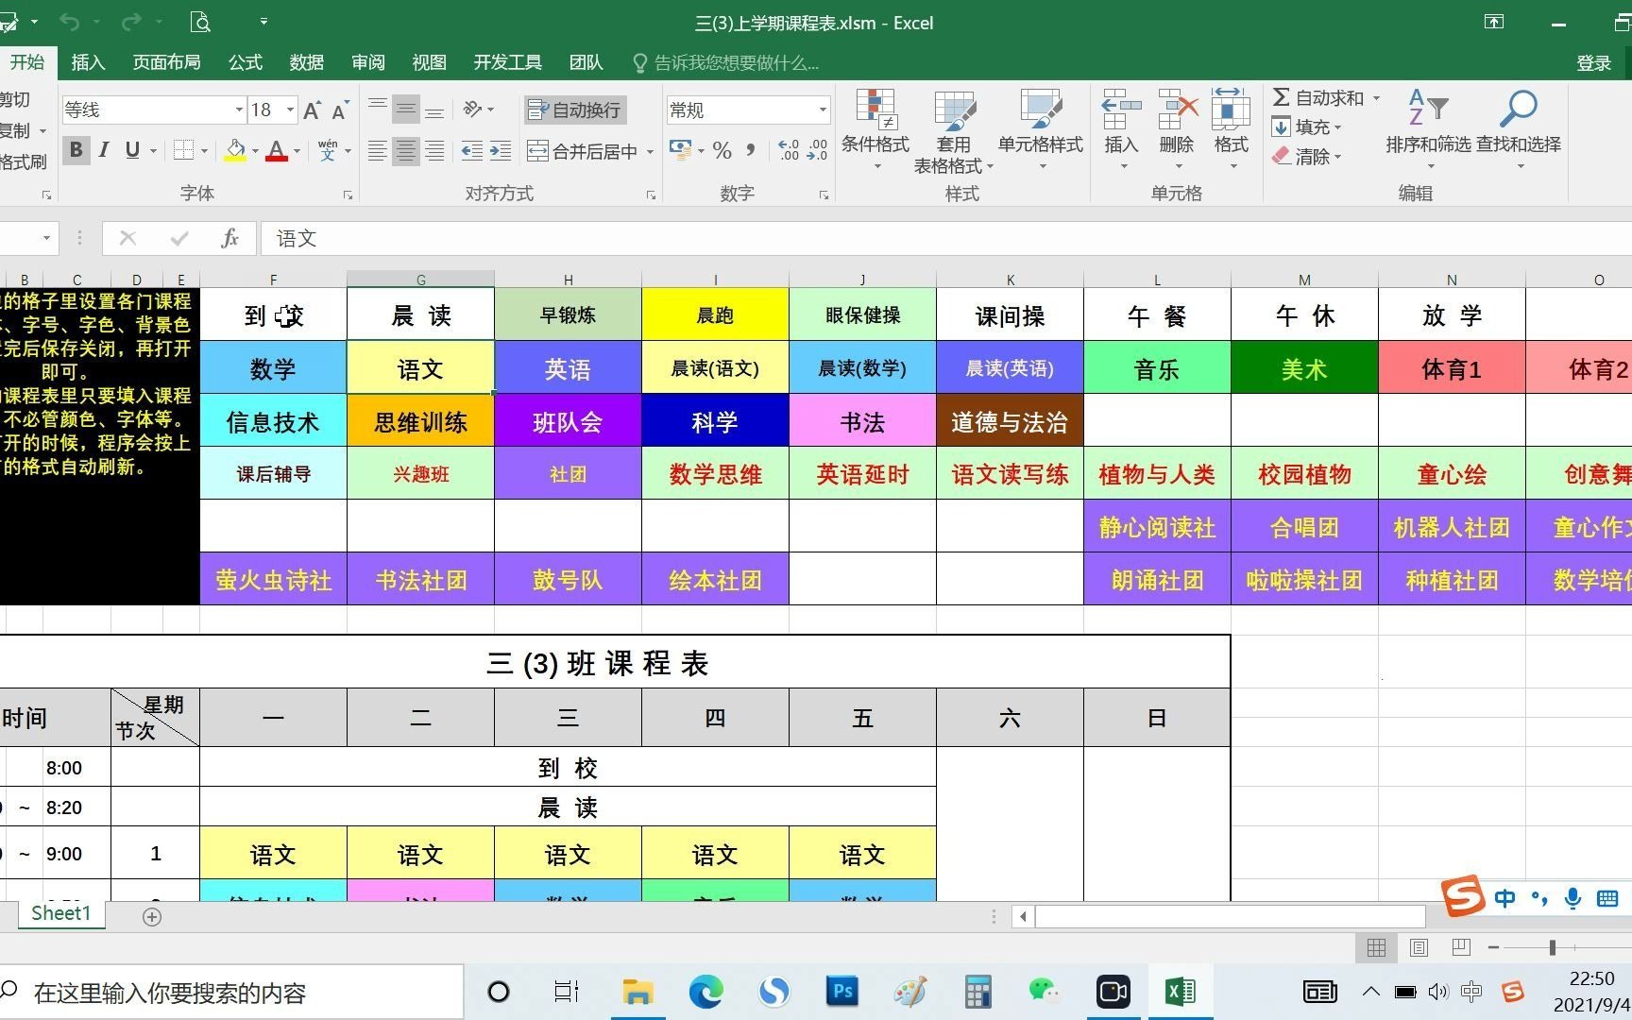Viewport: 1632px width, 1020px height.
Task: Switch to the 开发工具 ribbon tab
Action: point(507,62)
